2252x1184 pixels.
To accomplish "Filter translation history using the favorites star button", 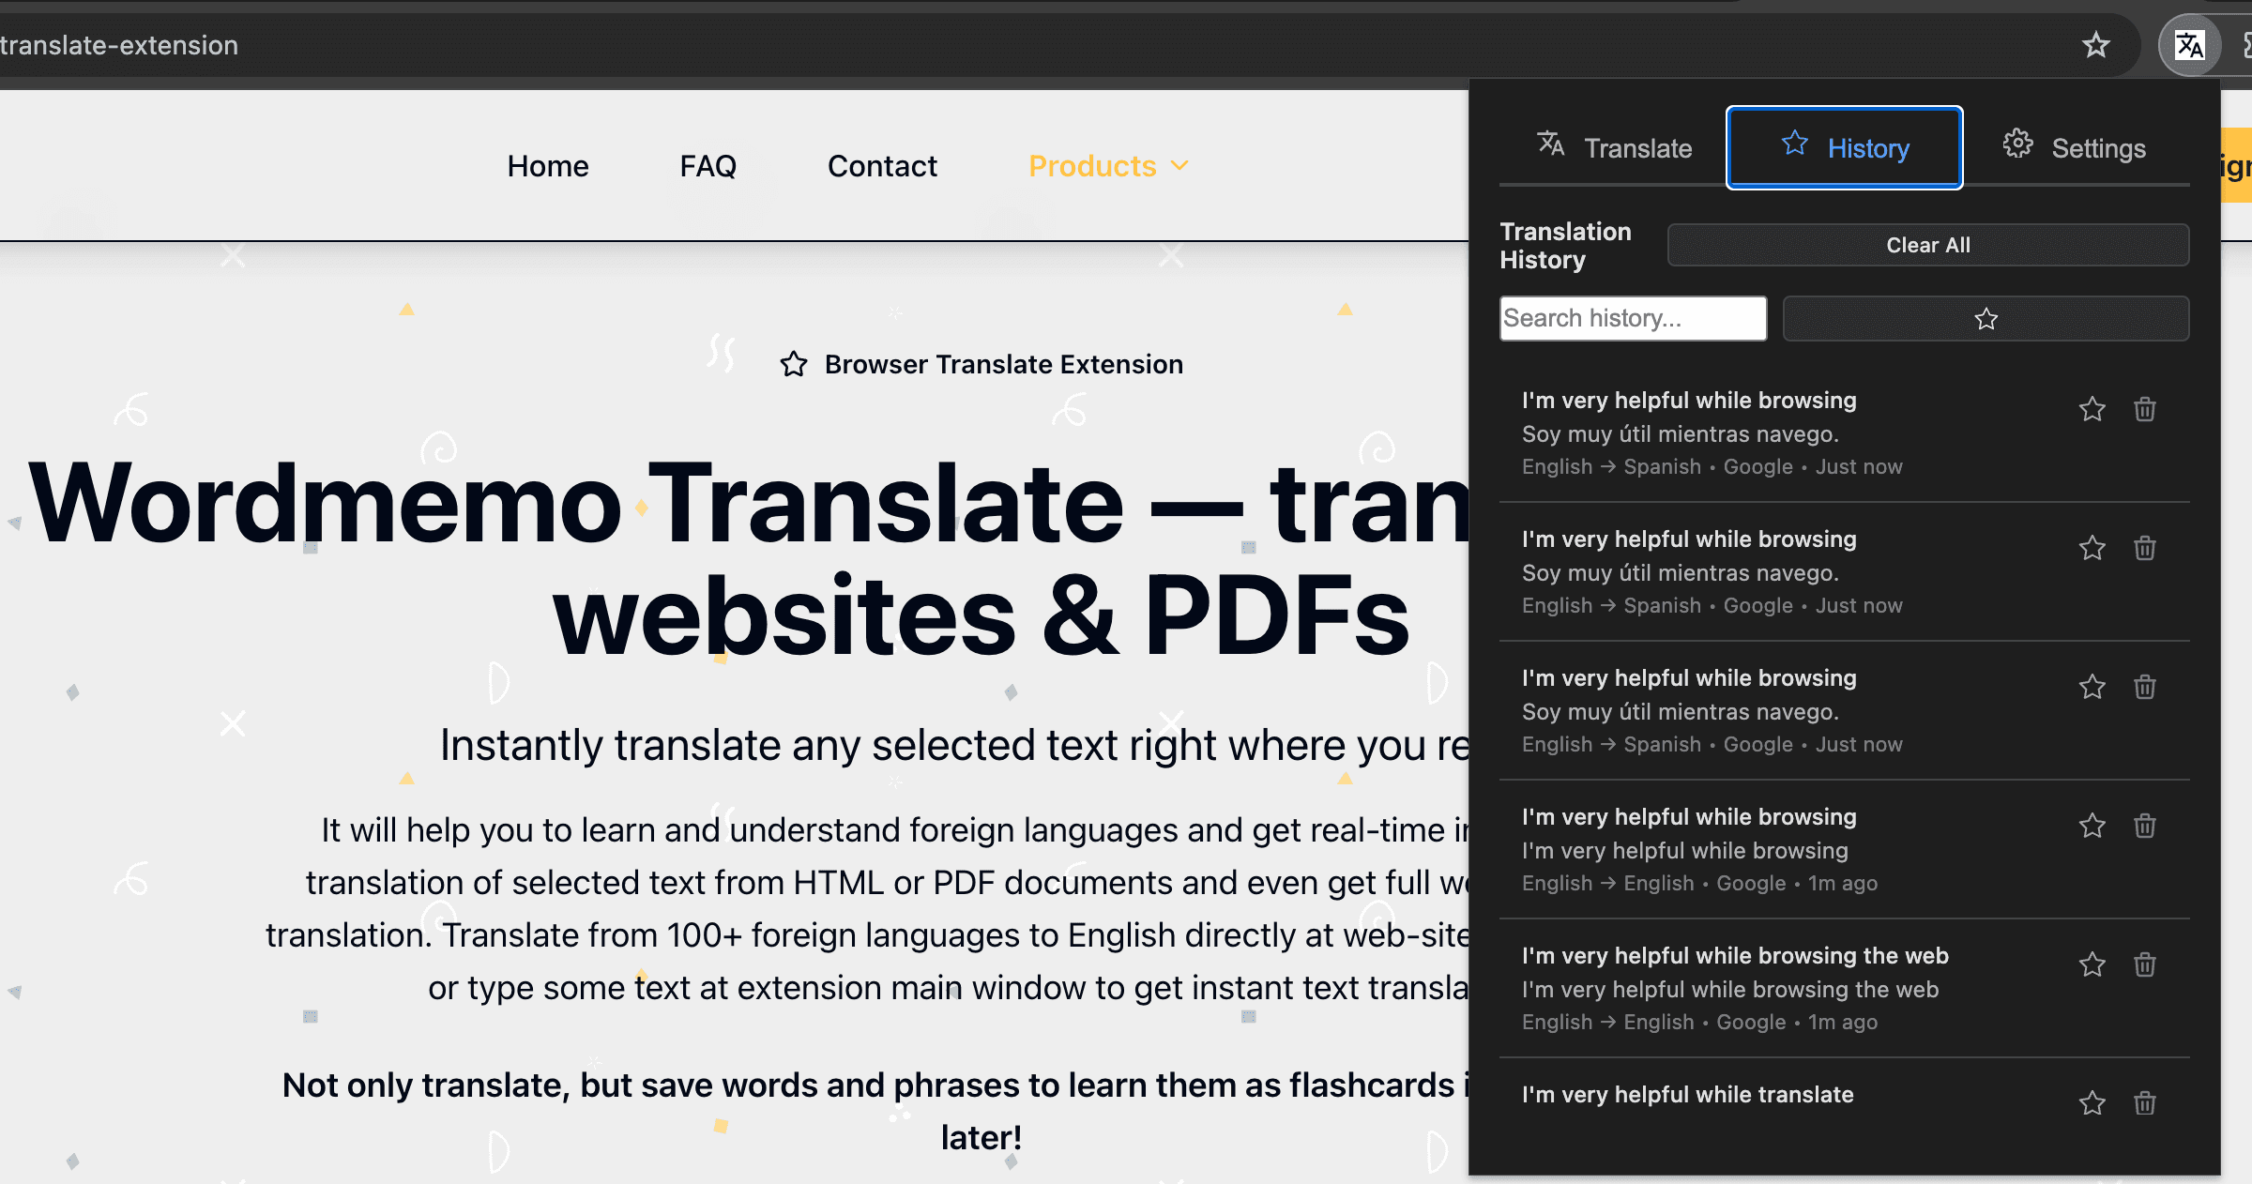I will pos(1985,319).
